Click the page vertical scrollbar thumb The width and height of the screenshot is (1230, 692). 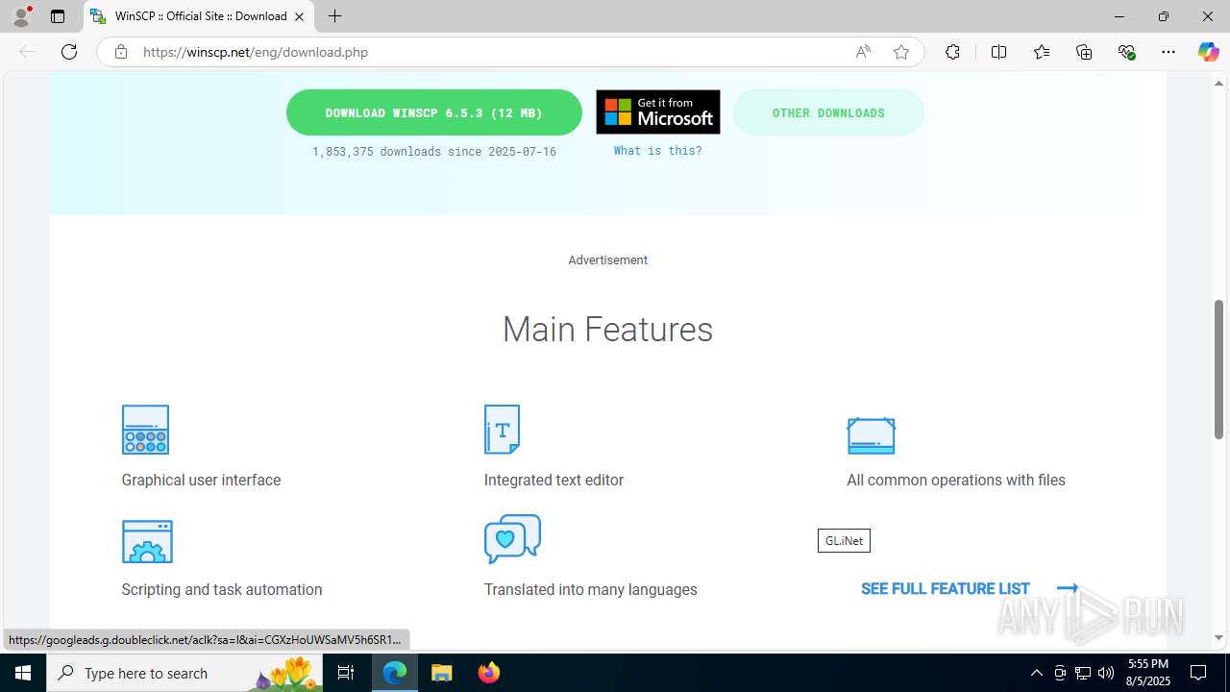click(1219, 369)
